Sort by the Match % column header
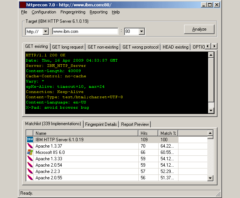The height and width of the screenshot is (198, 240). [168, 133]
